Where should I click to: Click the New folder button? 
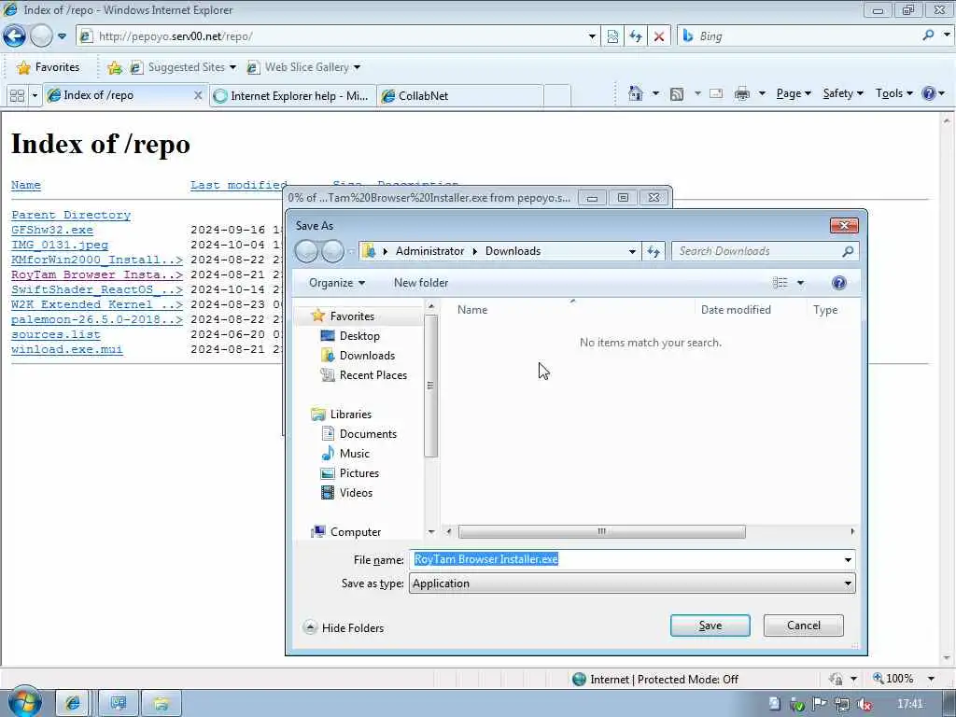pyautogui.click(x=421, y=283)
